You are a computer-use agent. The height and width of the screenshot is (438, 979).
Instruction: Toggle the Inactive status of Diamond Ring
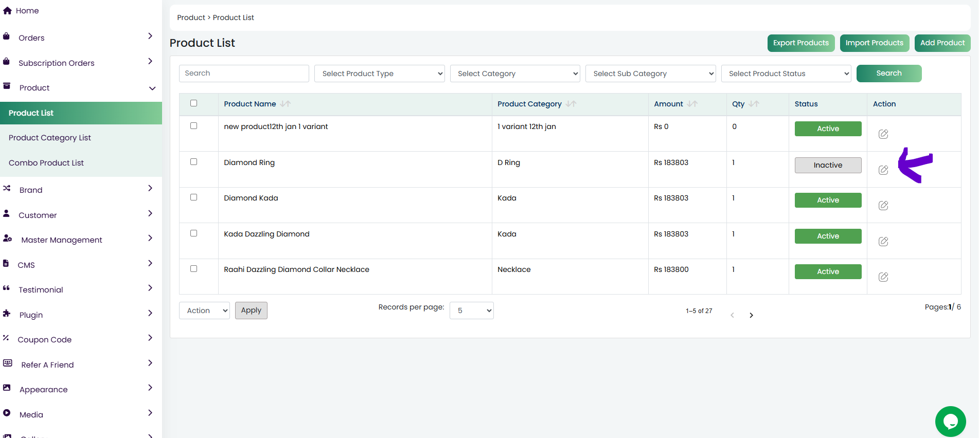tap(828, 165)
